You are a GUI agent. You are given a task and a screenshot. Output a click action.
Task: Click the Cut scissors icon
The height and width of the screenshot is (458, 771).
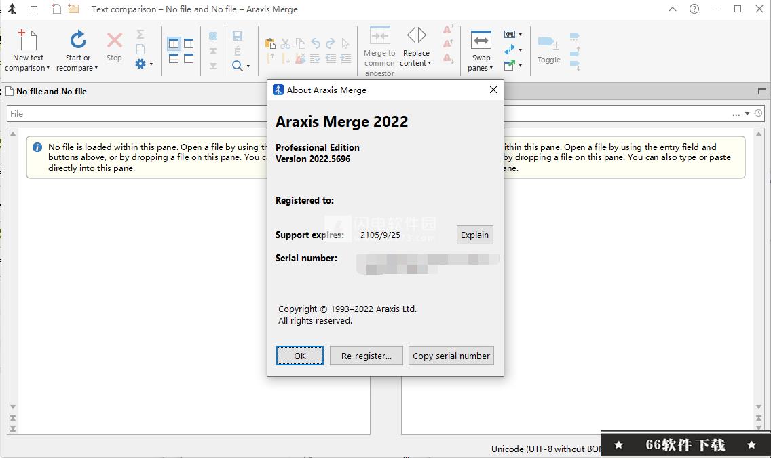coord(285,43)
